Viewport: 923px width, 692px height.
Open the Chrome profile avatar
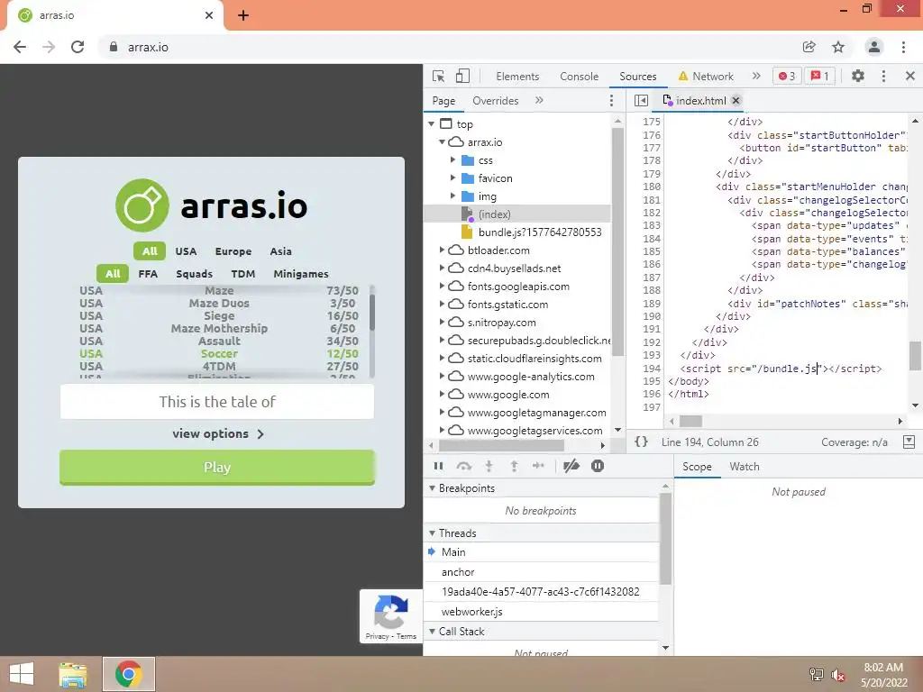[874, 47]
